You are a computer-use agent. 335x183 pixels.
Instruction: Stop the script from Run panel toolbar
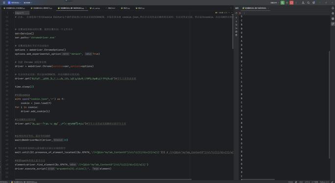pyautogui.click(x=240, y=13)
